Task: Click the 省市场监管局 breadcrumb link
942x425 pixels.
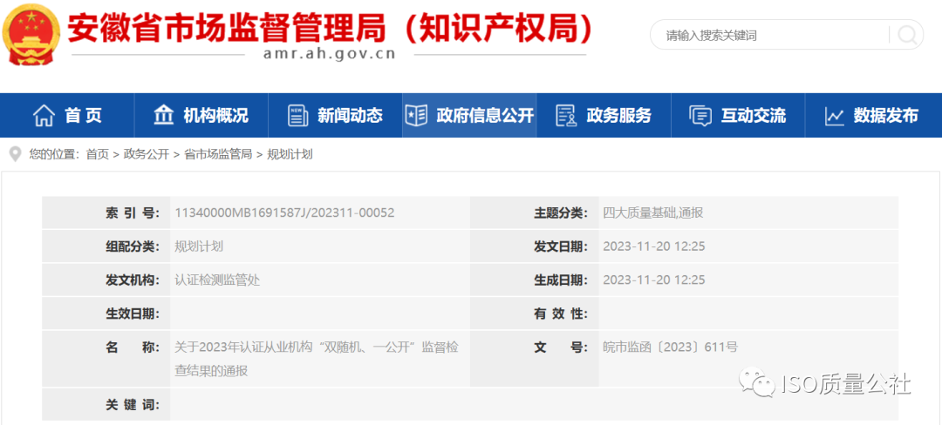Action: [218, 155]
